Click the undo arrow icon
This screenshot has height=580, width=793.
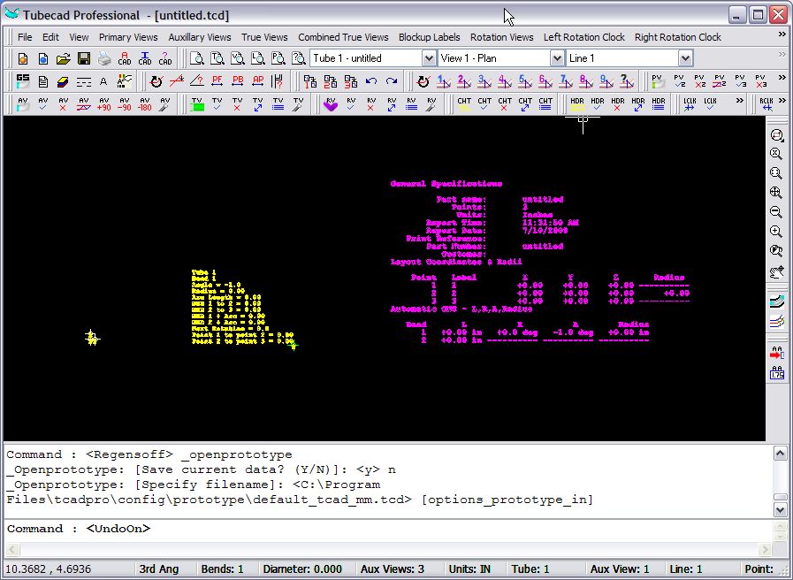371,81
